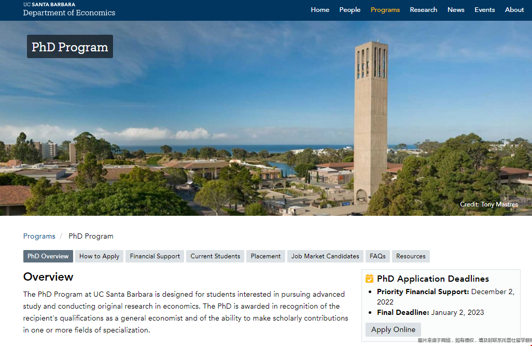Screen dimensions: 532x346
Task: Click the Overview heading
Action: (x=48, y=276)
